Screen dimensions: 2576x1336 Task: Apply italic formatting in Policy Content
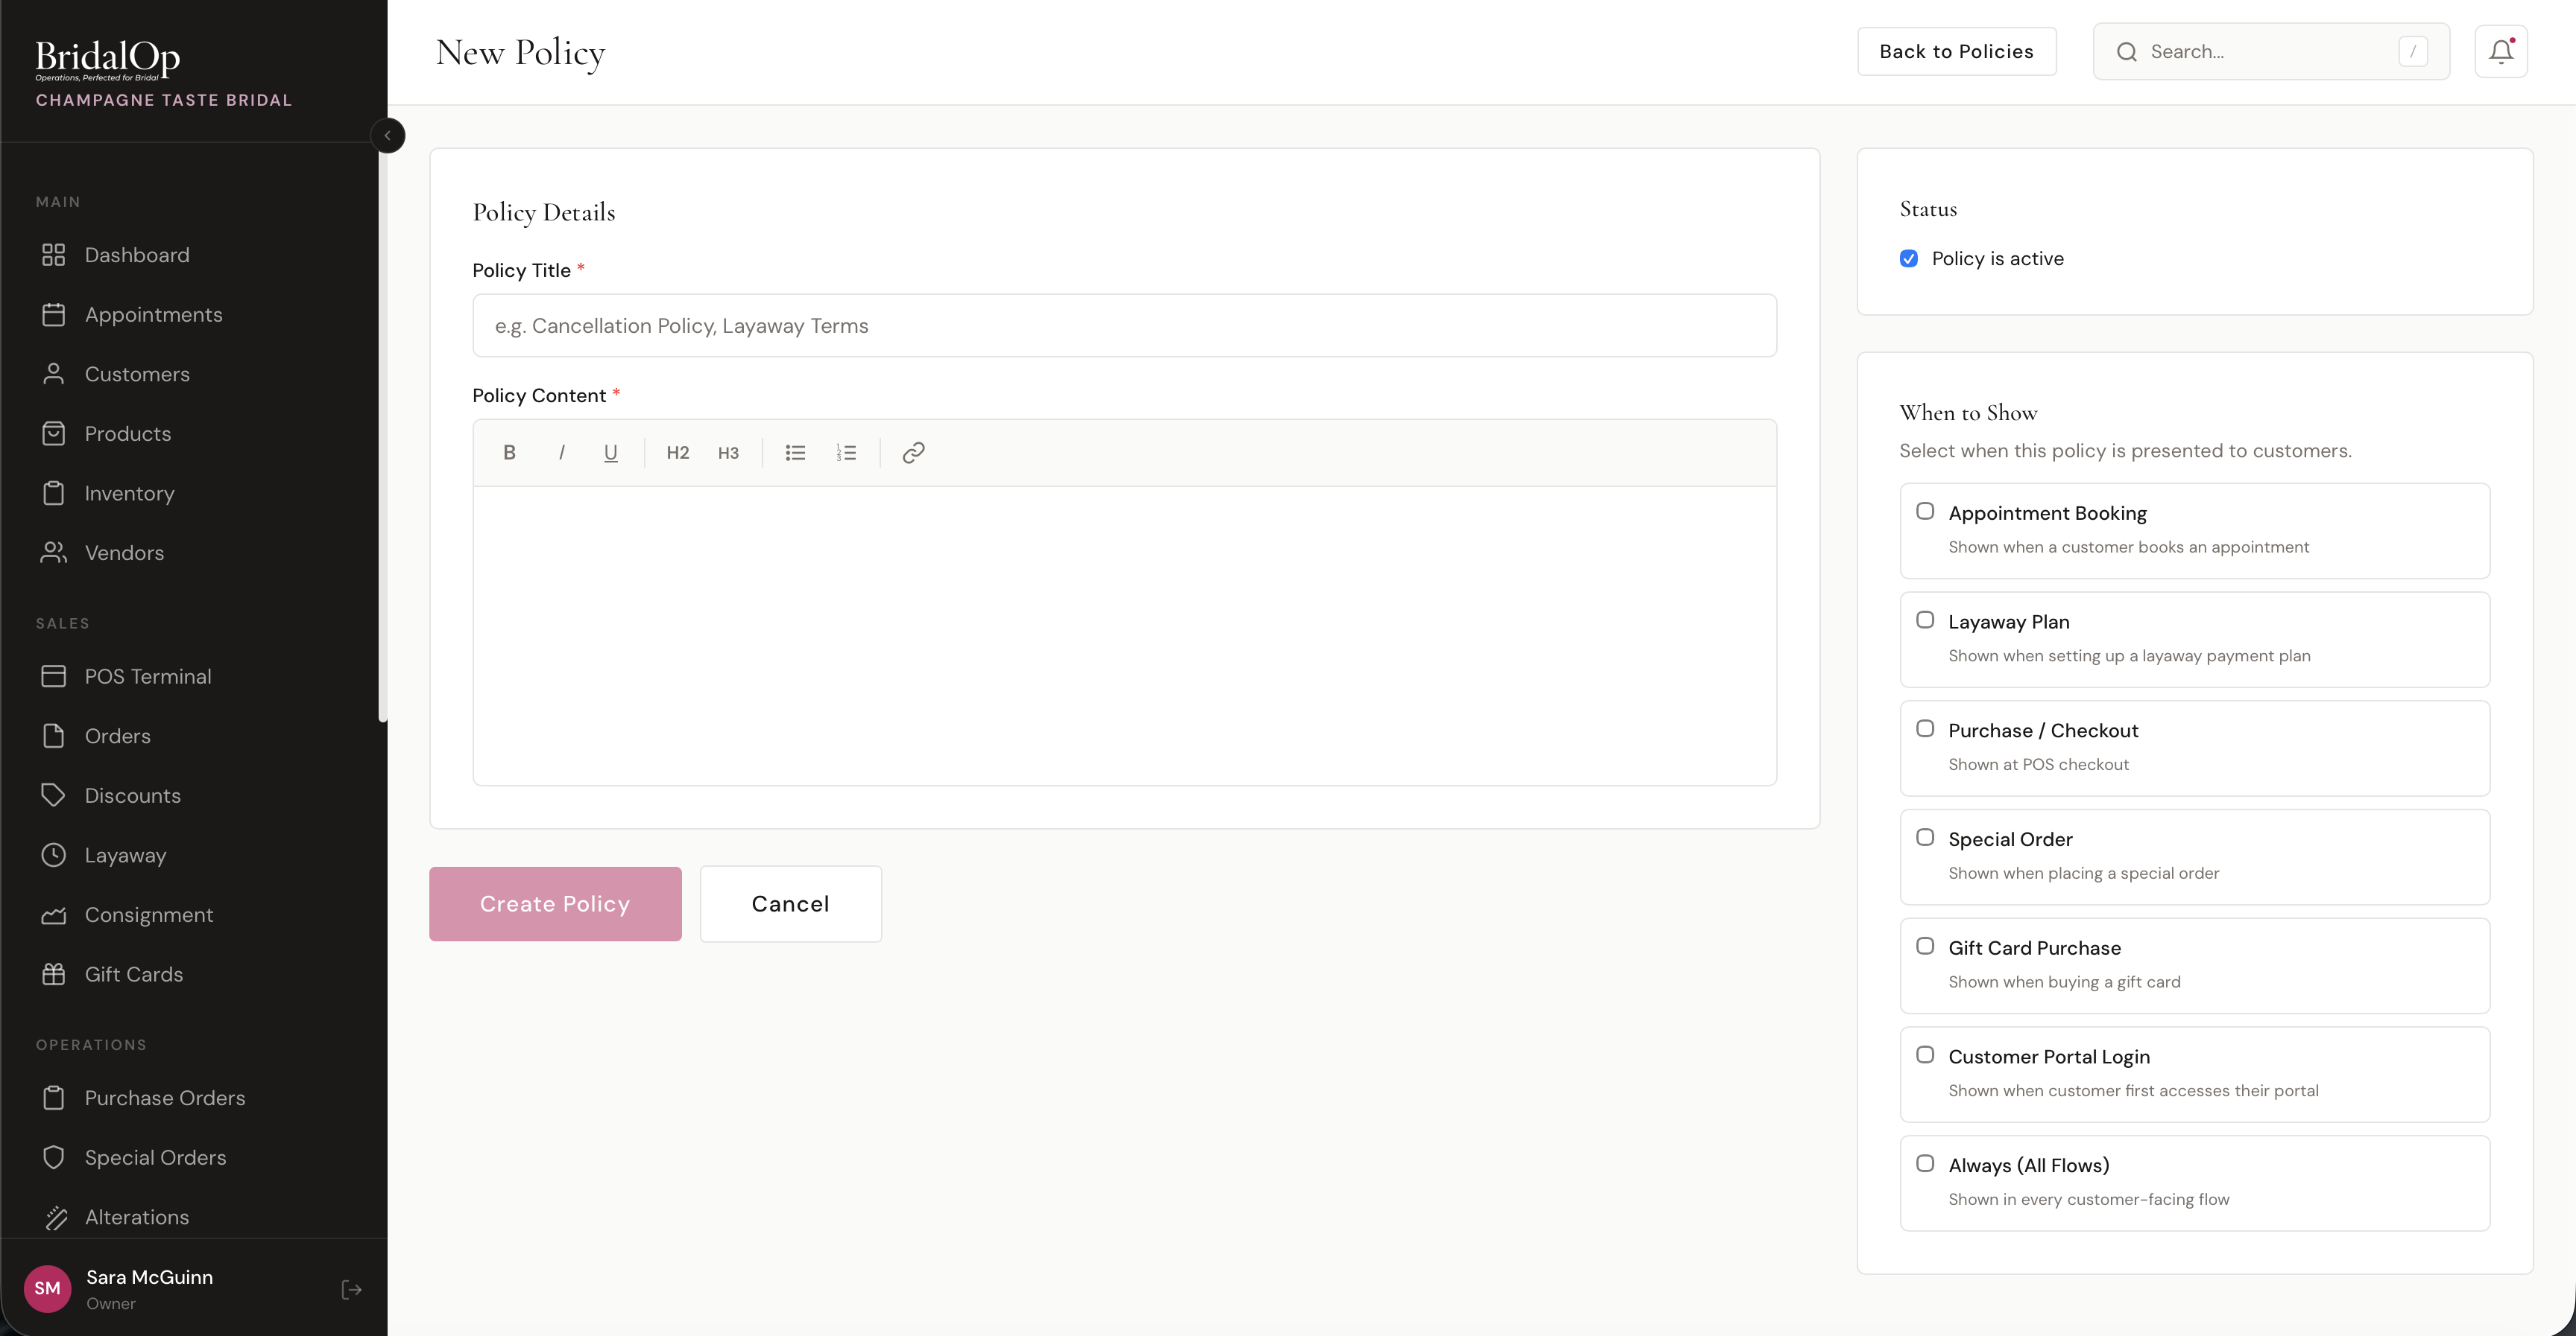pos(561,453)
